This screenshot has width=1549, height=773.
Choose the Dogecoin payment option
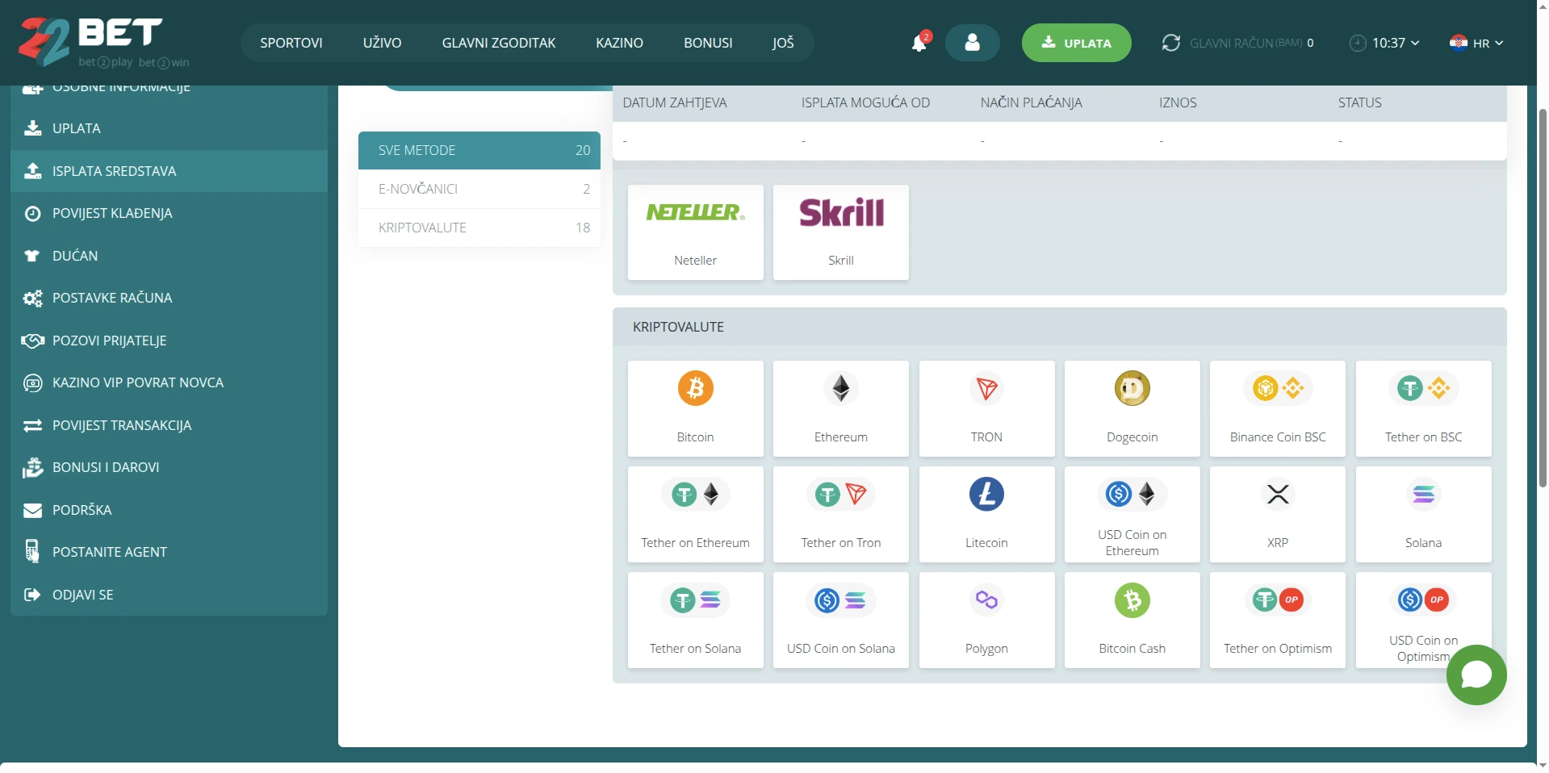point(1132,408)
